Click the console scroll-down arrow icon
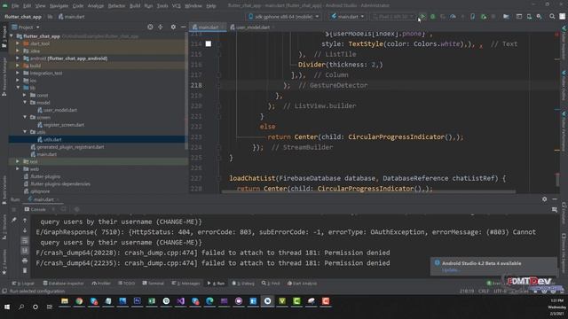This screenshot has width=568, height=319. (x=25, y=230)
